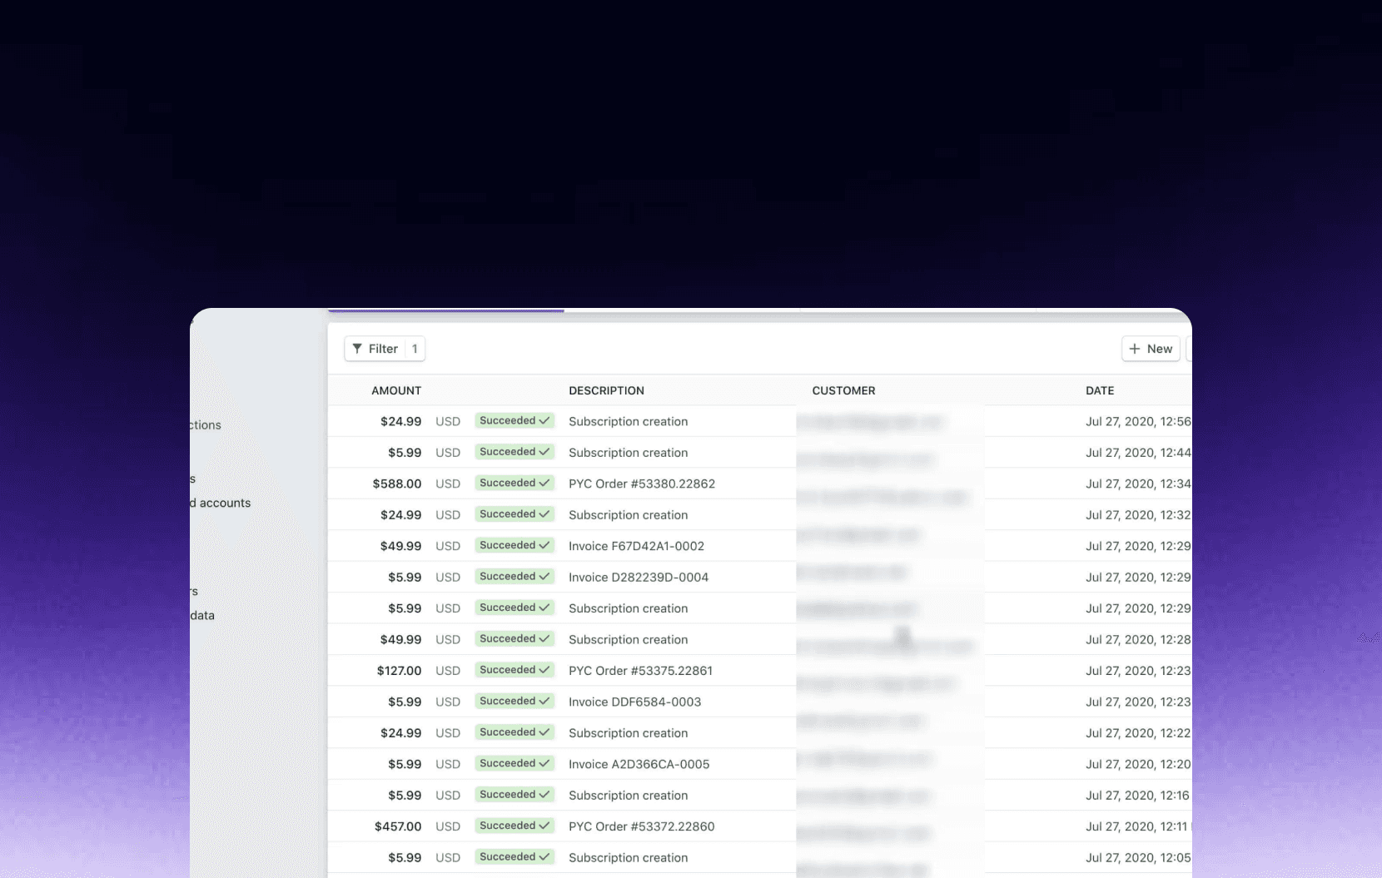
Task: Click the filter funnel icon
Action: (x=359, y=349)
